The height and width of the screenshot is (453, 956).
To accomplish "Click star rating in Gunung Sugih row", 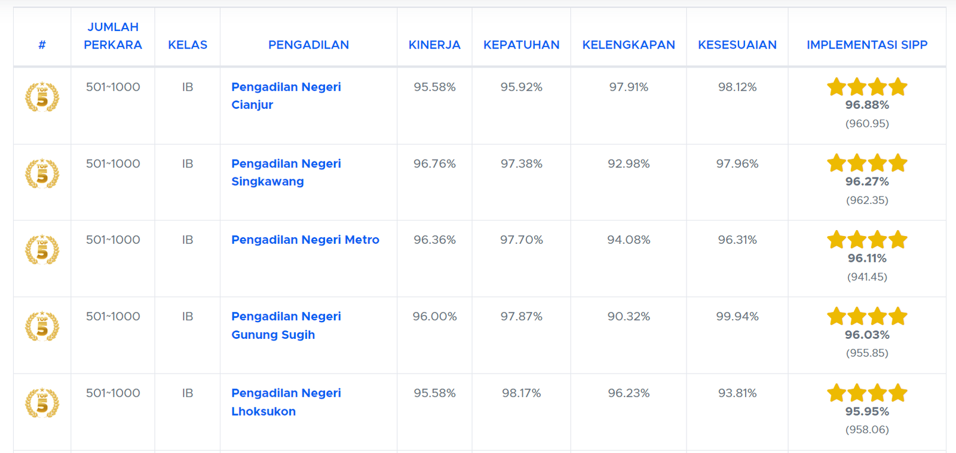I will click(866, 316).
